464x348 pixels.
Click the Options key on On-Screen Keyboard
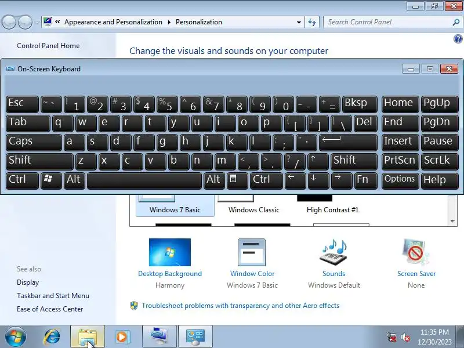coord(400,181)
